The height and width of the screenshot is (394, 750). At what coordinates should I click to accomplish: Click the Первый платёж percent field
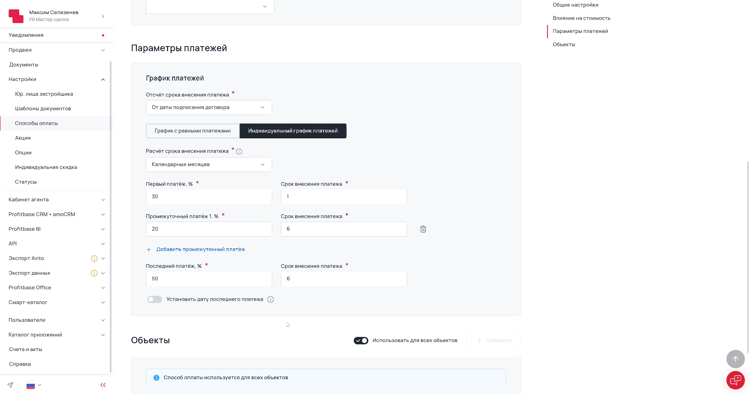(209, 197)
